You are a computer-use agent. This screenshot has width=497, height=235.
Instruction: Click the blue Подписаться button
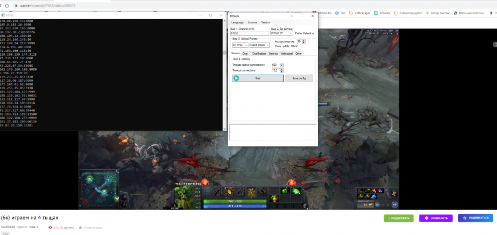click(475, 218)
